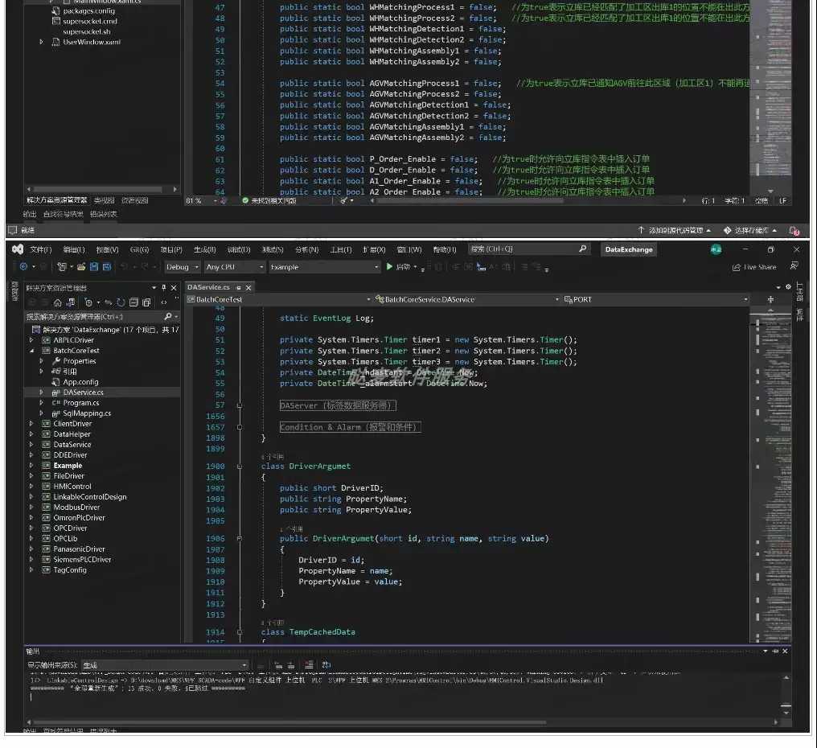Close the Solution Explorer panel
The height and width of the screenshot is (748, 817).
point(174,288)
